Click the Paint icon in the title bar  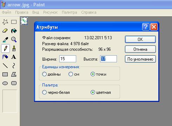click(x=3, y=5)
